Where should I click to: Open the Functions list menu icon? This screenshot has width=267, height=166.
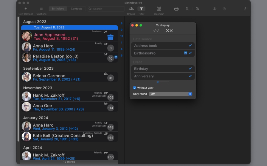[x=41, y=9]
